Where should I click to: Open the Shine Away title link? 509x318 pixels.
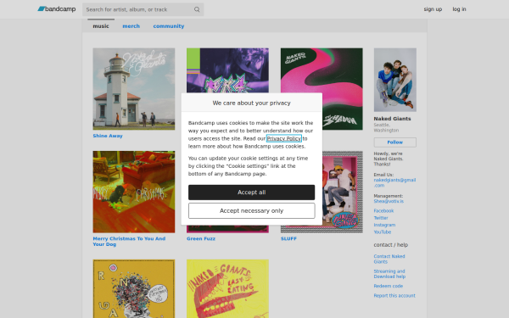tap(108, 136)
